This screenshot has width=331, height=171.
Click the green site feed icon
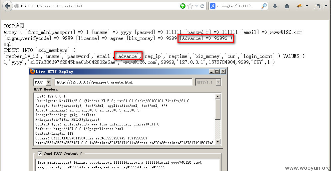(183, 6)
